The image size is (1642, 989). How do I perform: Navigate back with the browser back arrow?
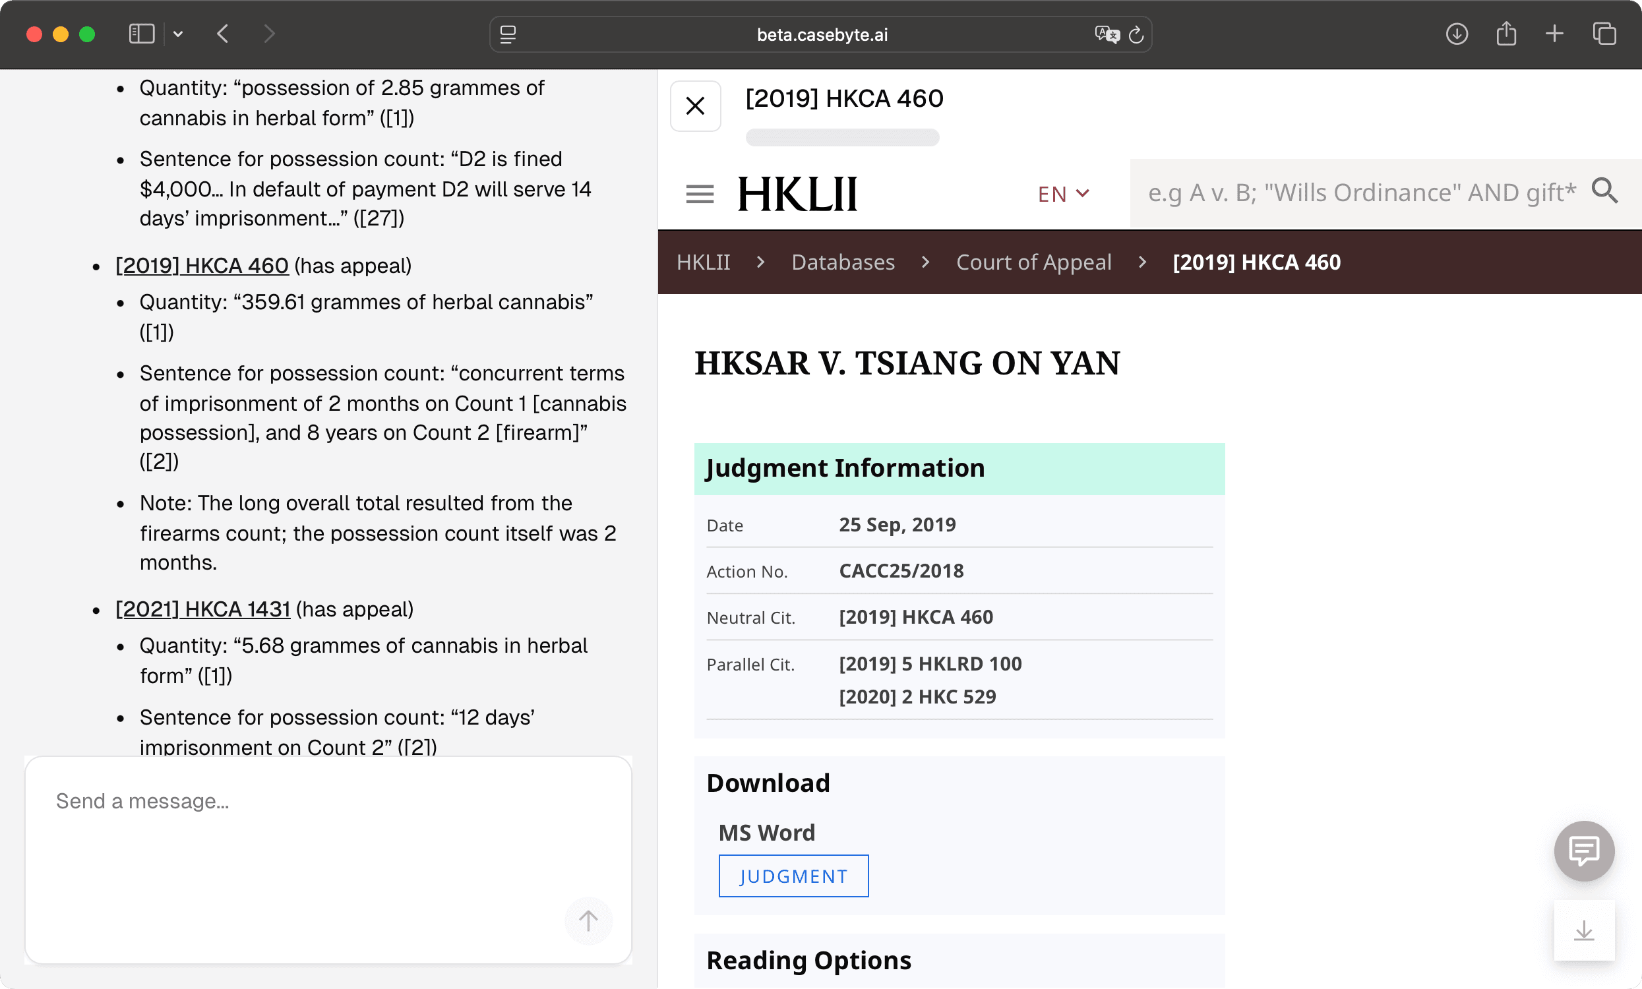coord(224,34)
